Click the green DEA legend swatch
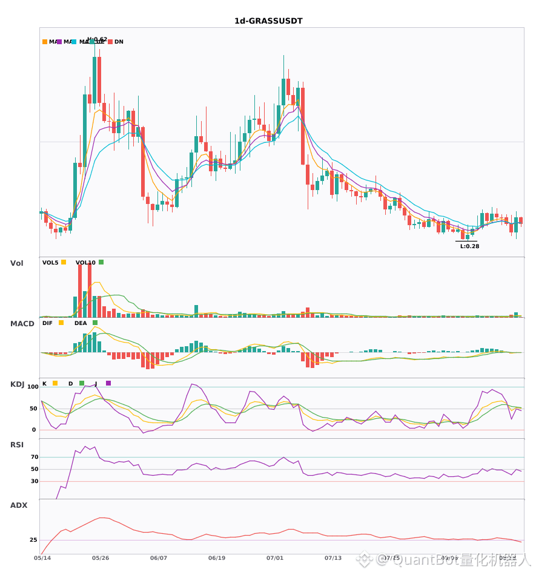The height and width of the screenshot is (575, 536). 95,323
